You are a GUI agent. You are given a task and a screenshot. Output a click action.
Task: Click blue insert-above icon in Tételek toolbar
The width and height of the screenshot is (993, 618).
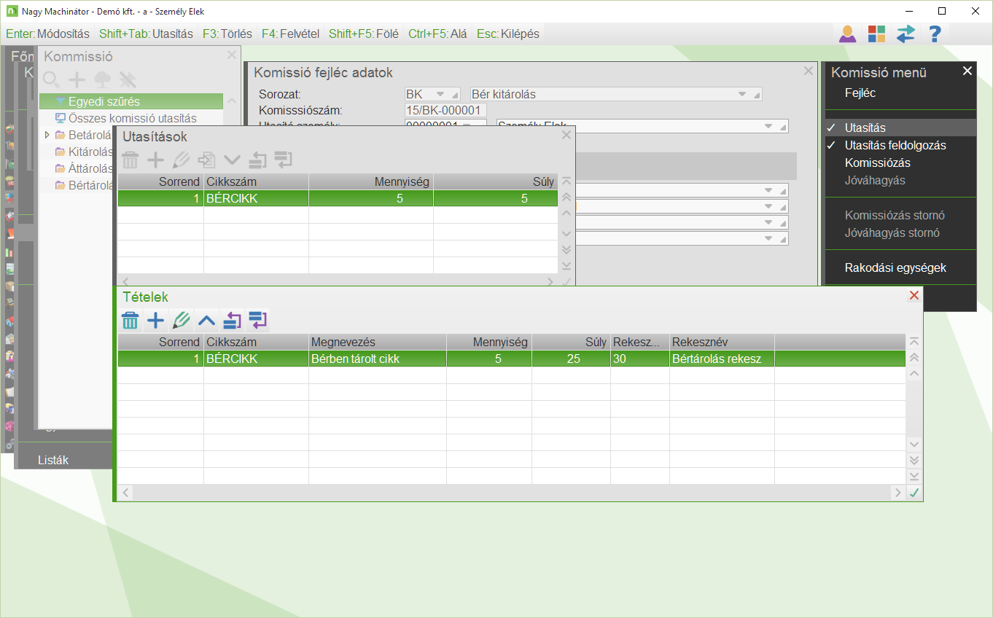pyautogui.click(x=233, y=320)
